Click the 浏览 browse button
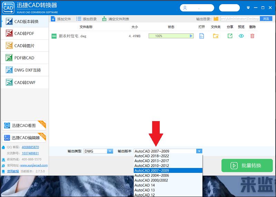The height and width of the screenshot is (197, 276). tap(266, 19)
